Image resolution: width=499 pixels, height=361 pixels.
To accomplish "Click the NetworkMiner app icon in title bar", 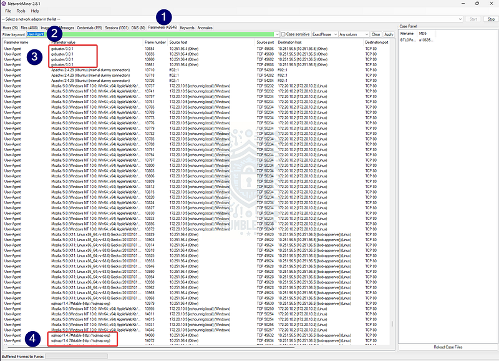I will [x=4, y=4].
